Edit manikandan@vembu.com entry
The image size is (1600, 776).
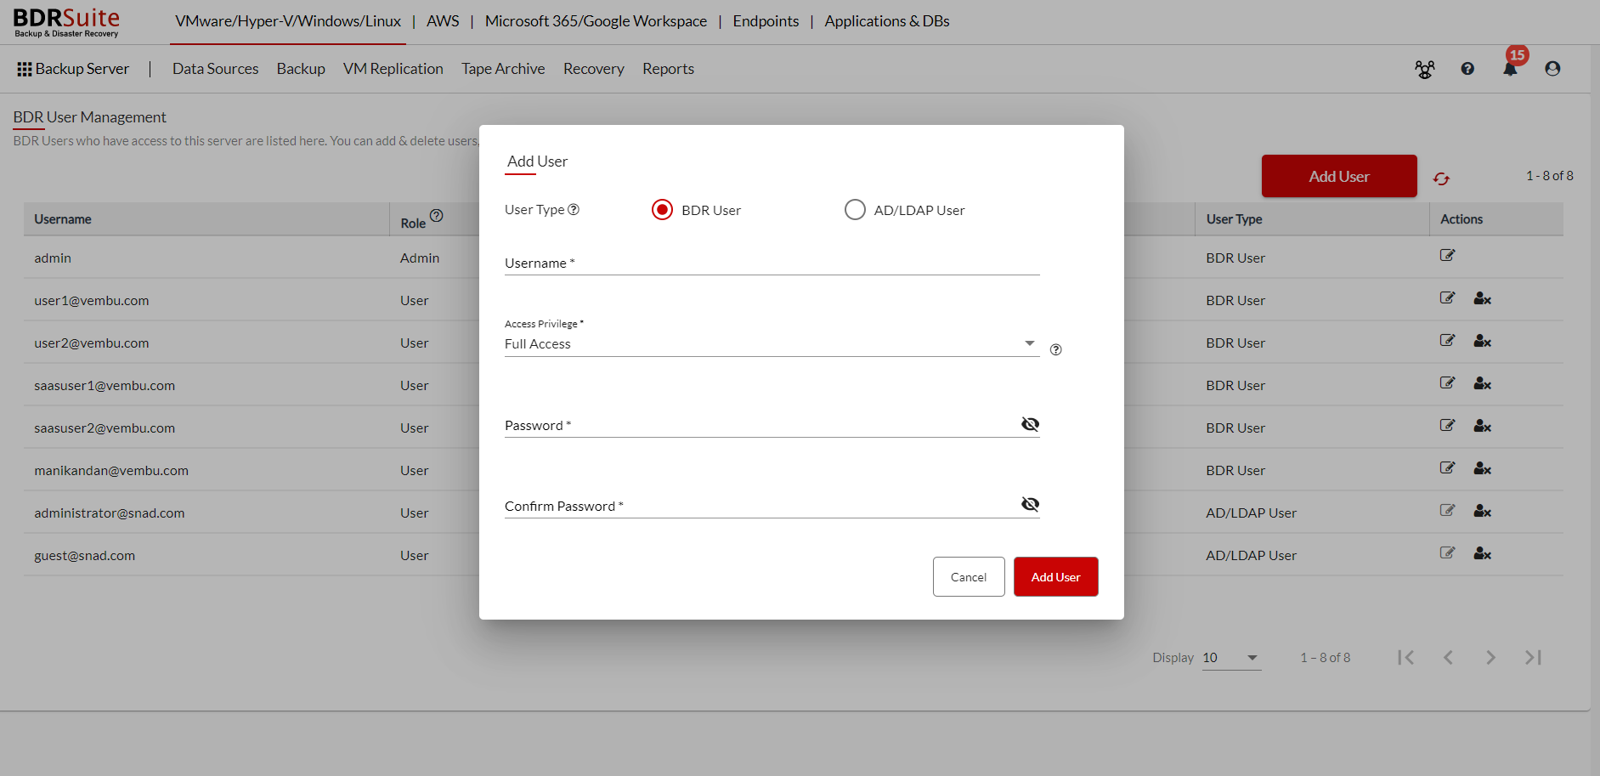pos(1448,467)
